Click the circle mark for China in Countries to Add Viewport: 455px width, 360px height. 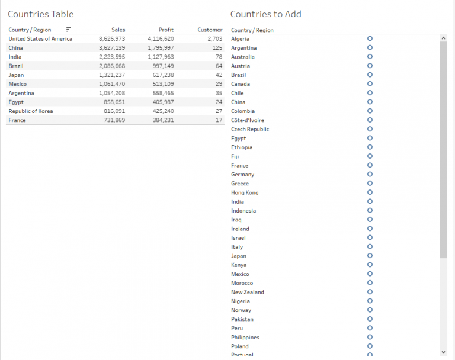pos(370,101)
